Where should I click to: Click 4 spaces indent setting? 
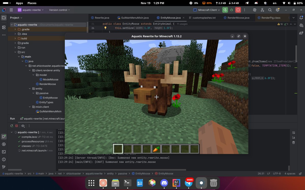[290, 174]
